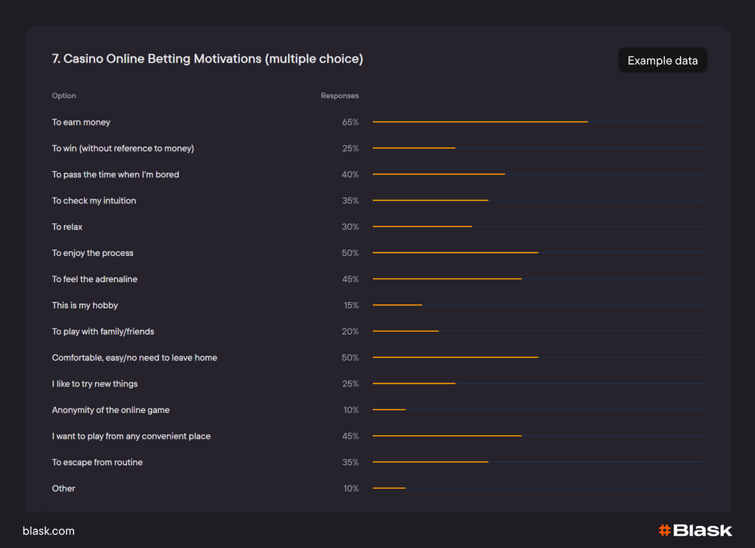Click the Example data button

662,60
